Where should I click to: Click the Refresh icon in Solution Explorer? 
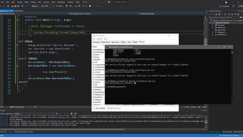[x=232, y=14]
